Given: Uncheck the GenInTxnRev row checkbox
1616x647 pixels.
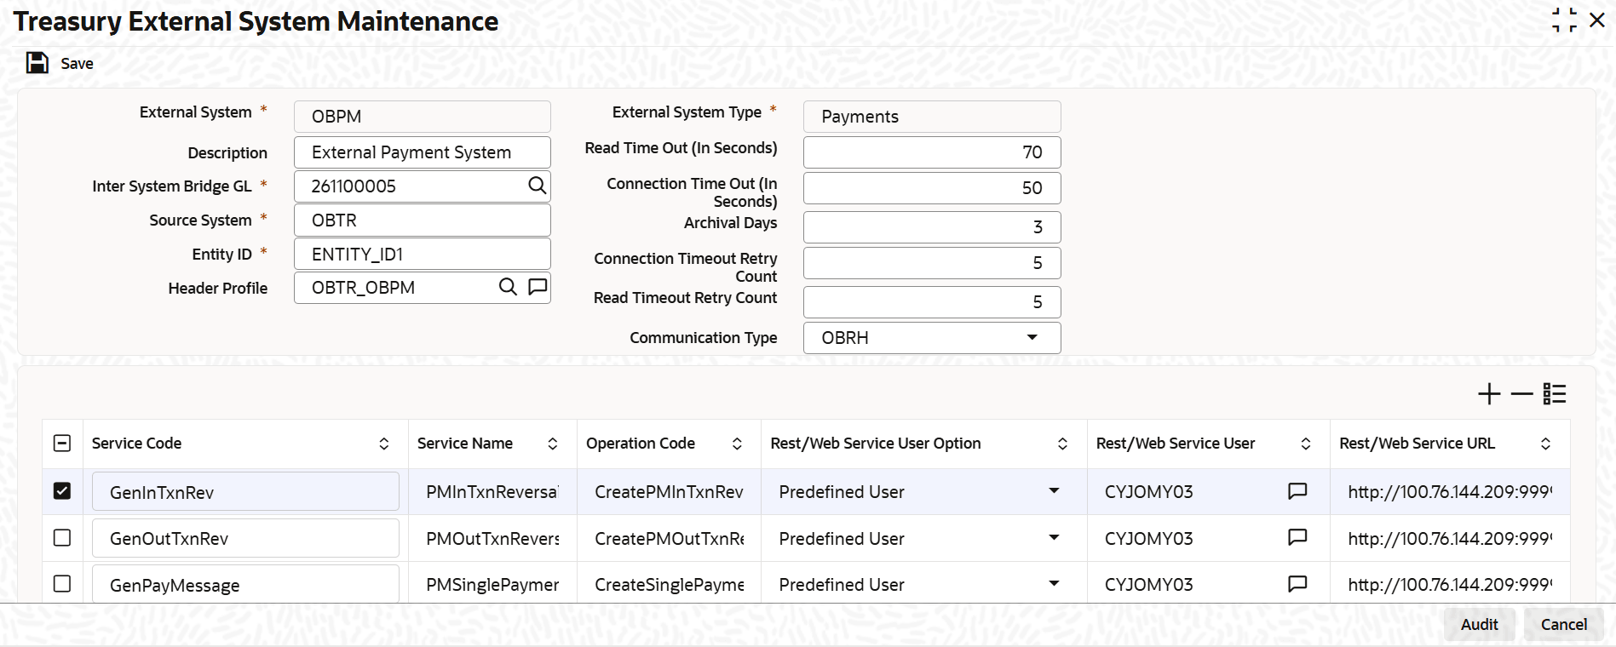Looking at the screenshot, I should pyautogui.click(x=62, y=491).
